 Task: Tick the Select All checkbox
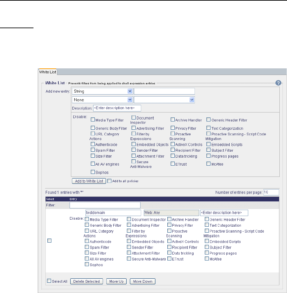click(x=49, y=281)
